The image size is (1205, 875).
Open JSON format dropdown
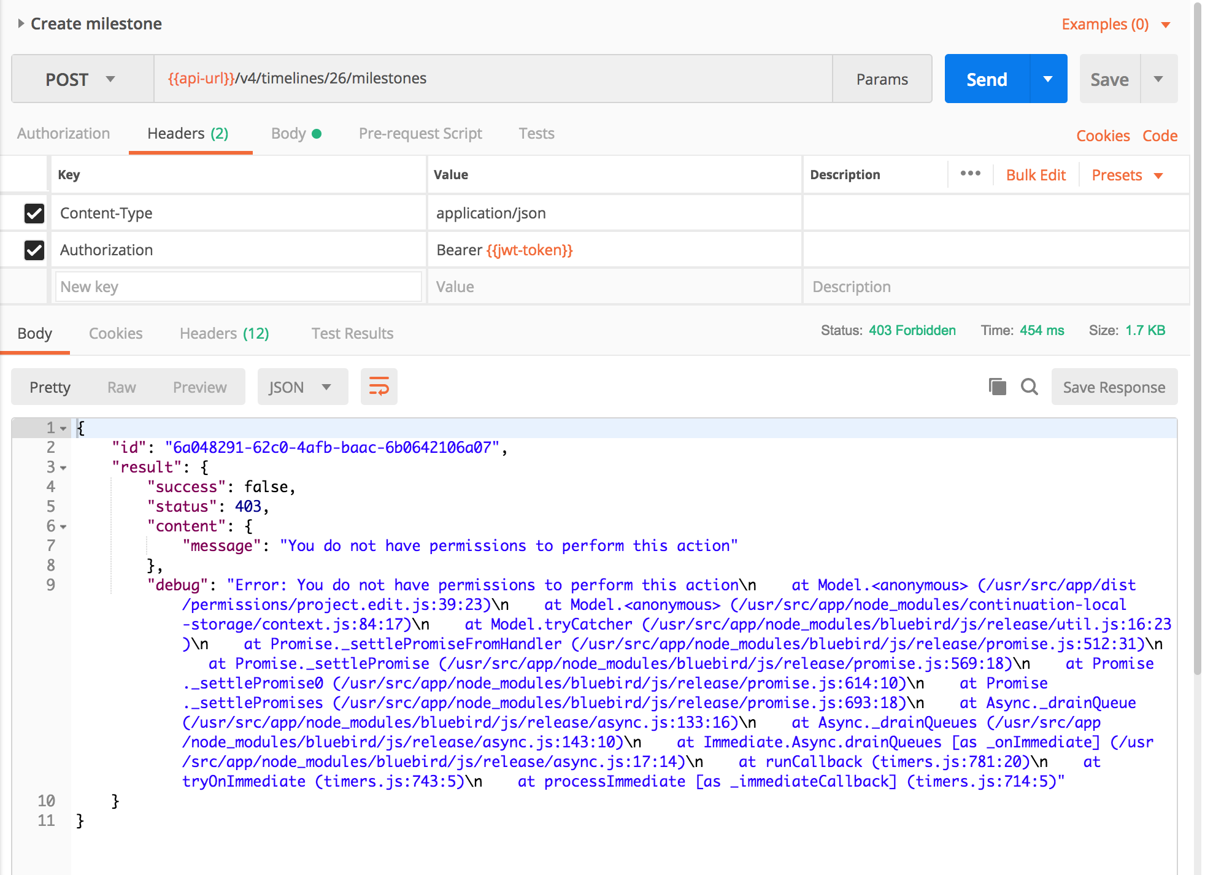coord(302,387)
